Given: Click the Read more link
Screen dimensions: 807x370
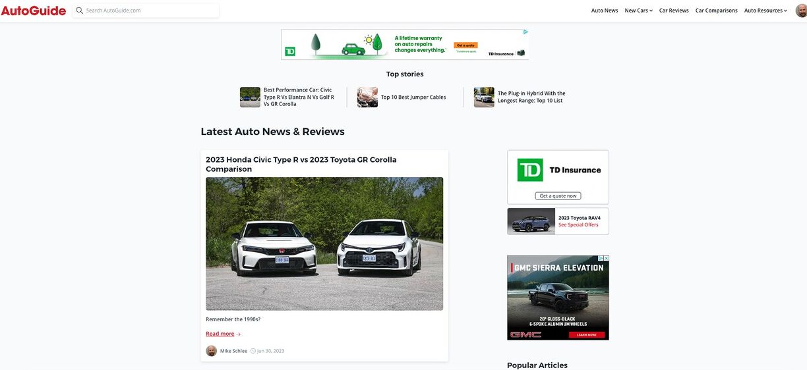Looking at the screenshot, I should coord(220,334).
